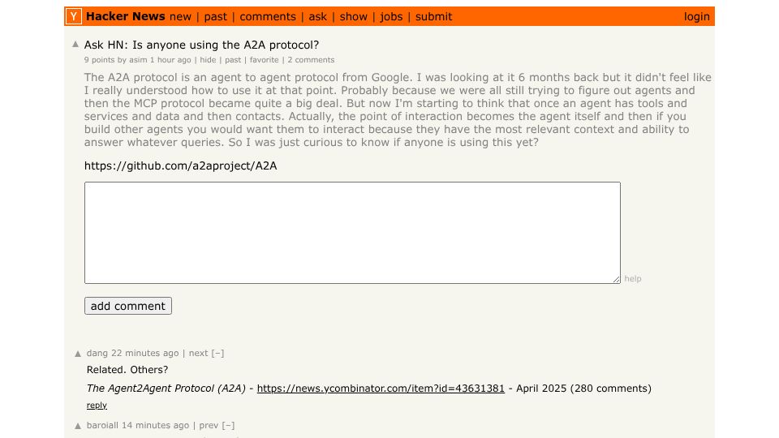Click the add comment button
The height and width of the screenshot is (438, 779).
pyautogui.click(x=128, y=306)
